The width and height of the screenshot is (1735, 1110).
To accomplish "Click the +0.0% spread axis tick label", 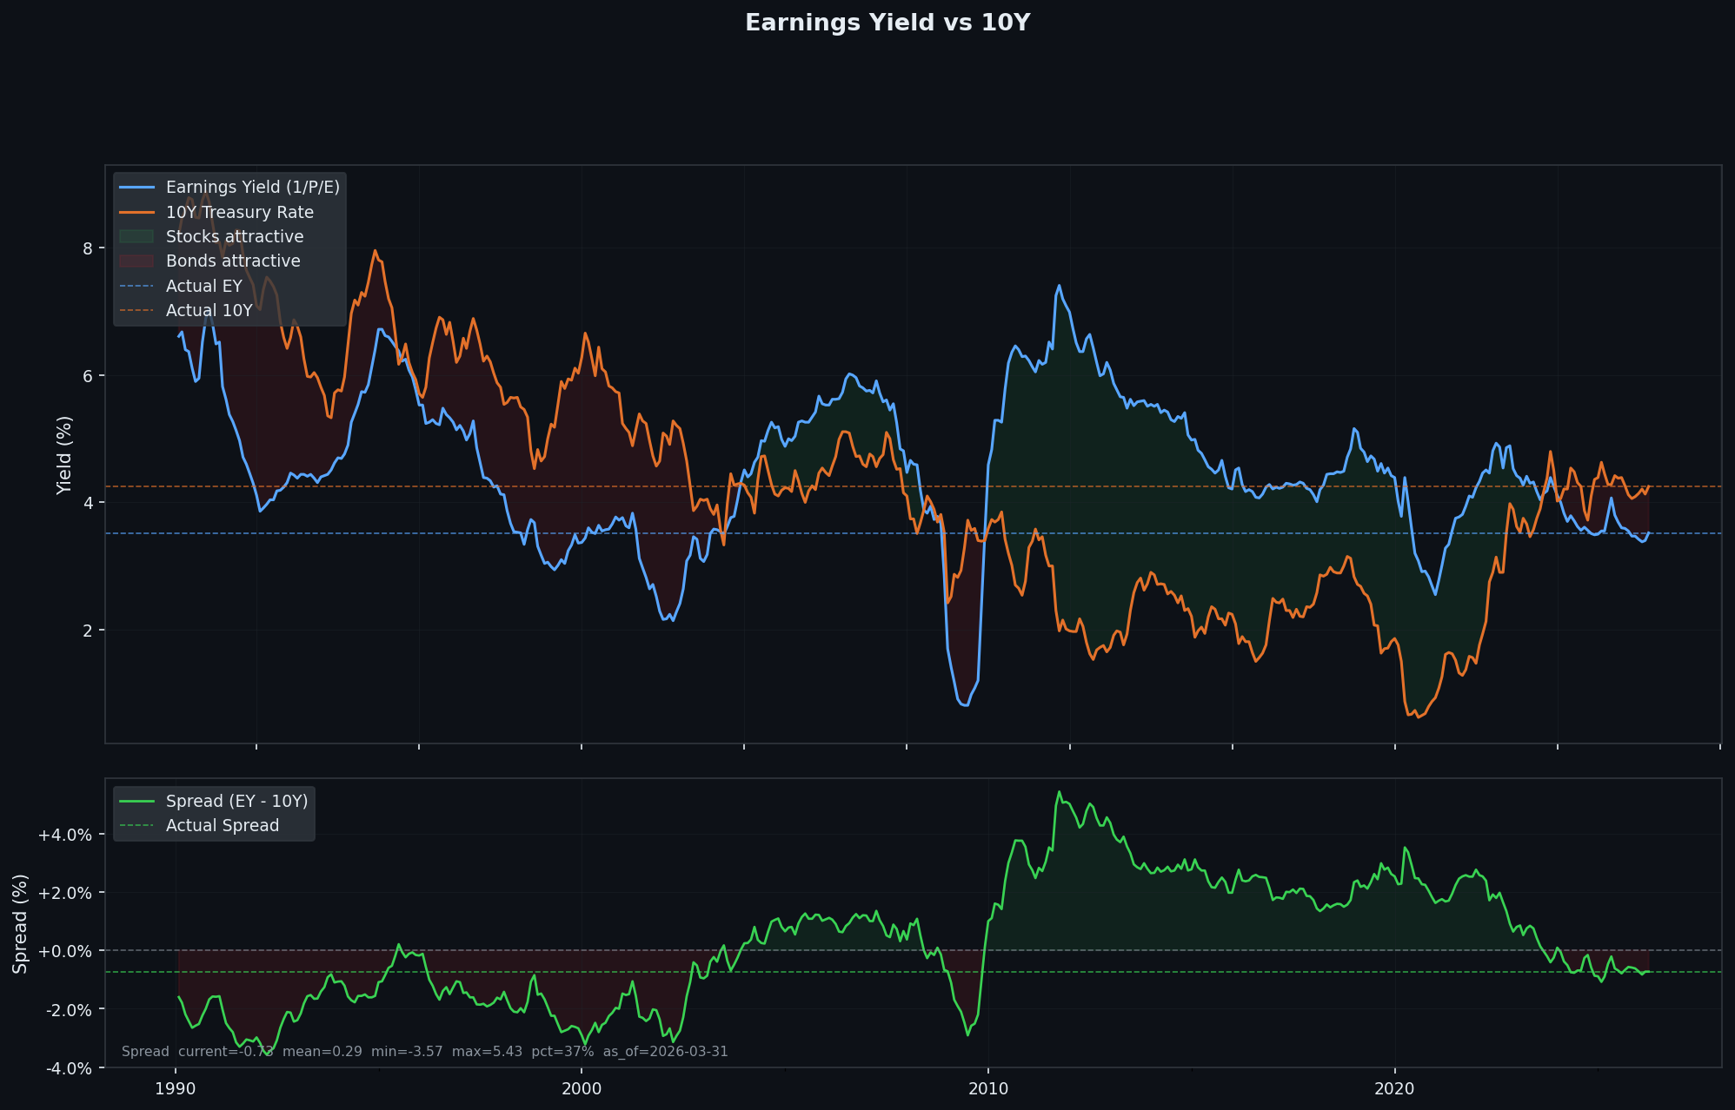I will (x=65, y=951).
